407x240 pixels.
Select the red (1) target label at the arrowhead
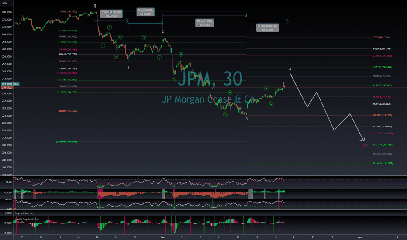pyautogui.click(x=365, y=145)
